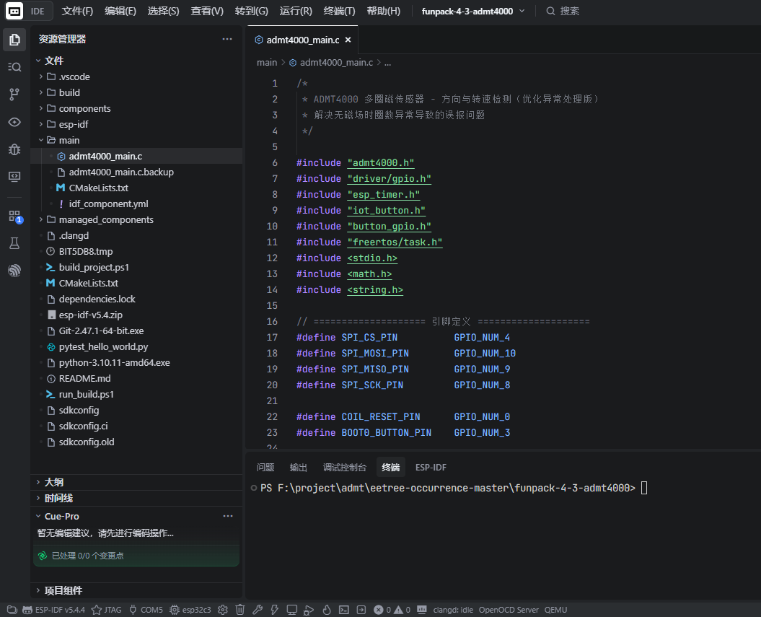This screenshot has height=617, width=761.
Task: Open the Search view in the activity bar
Action: [x=14, y=67]
